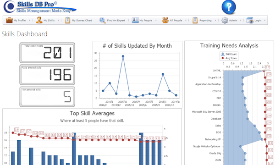Viewport: 275px width, 165px height.
Task: Click the Total Active Users gauge
Action: (x=47, y=53)
